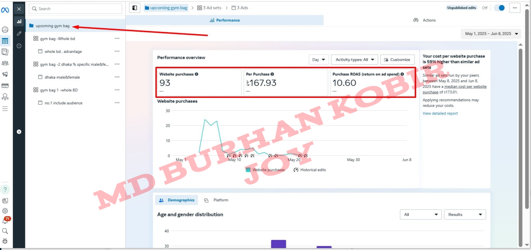This screenshot has width=531, height=250.
Task: Open the Activity types: All dropdown
Action: tap(354, 60)
